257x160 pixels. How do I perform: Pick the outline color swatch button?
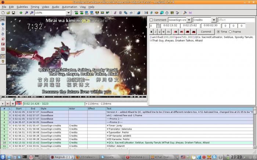(x=188, y=32)
